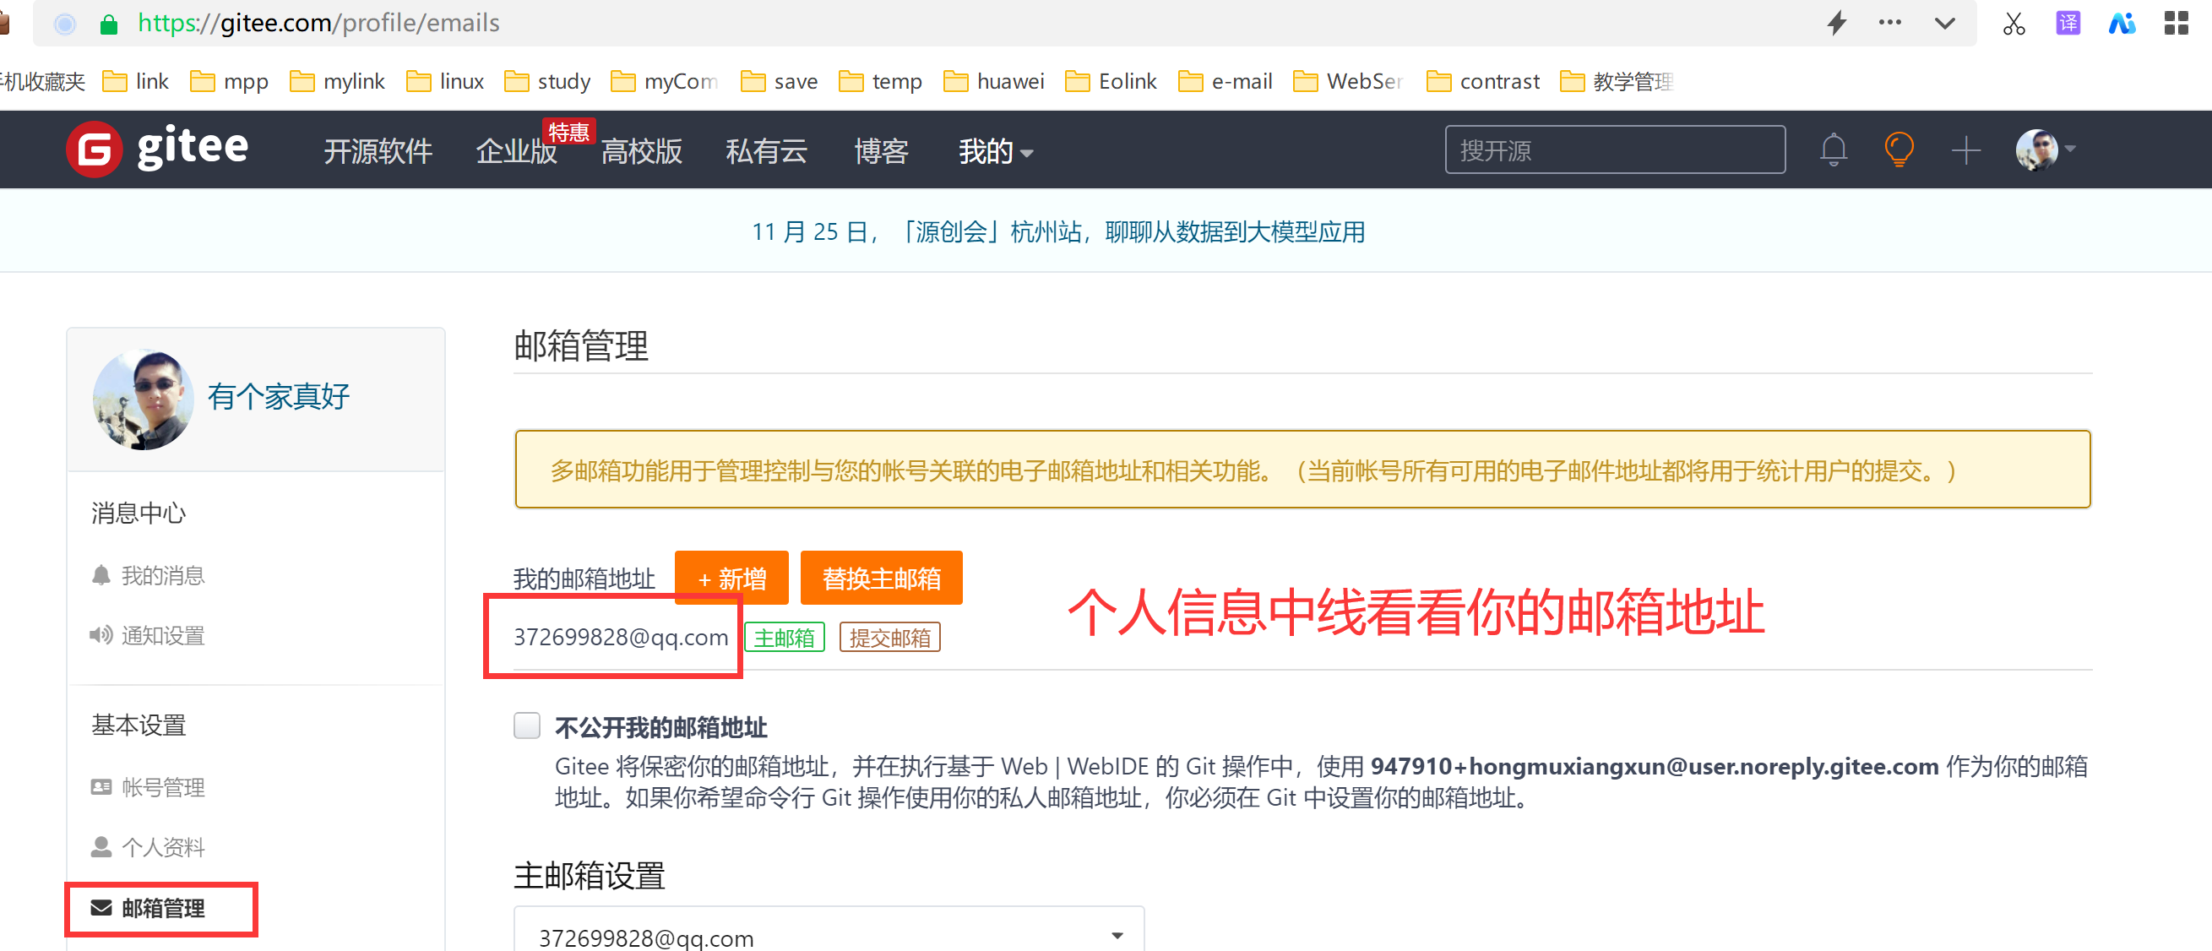Open the user avatar dropdown in navbar

[x=2045, y=150]
